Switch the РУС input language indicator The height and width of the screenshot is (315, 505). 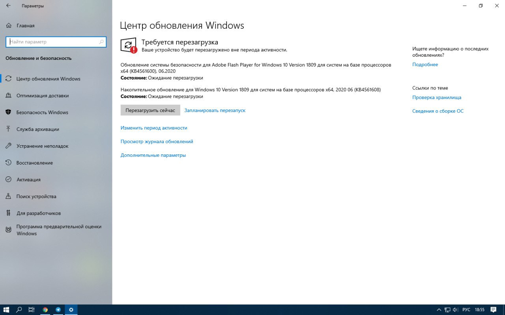pyautogui.click(x=466, y=310)
